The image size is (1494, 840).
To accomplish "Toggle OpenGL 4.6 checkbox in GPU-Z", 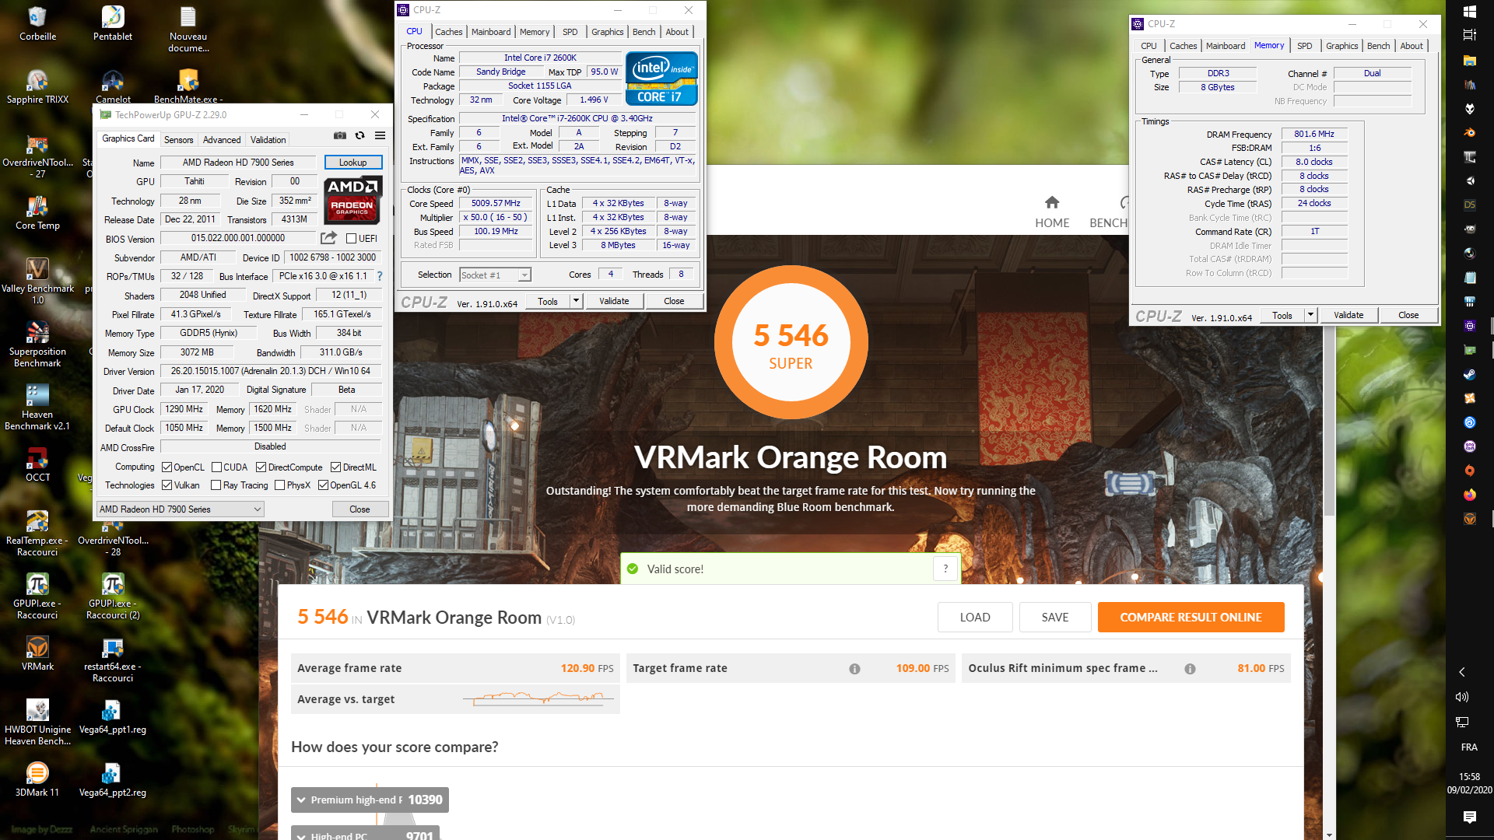I will point(323,485).
